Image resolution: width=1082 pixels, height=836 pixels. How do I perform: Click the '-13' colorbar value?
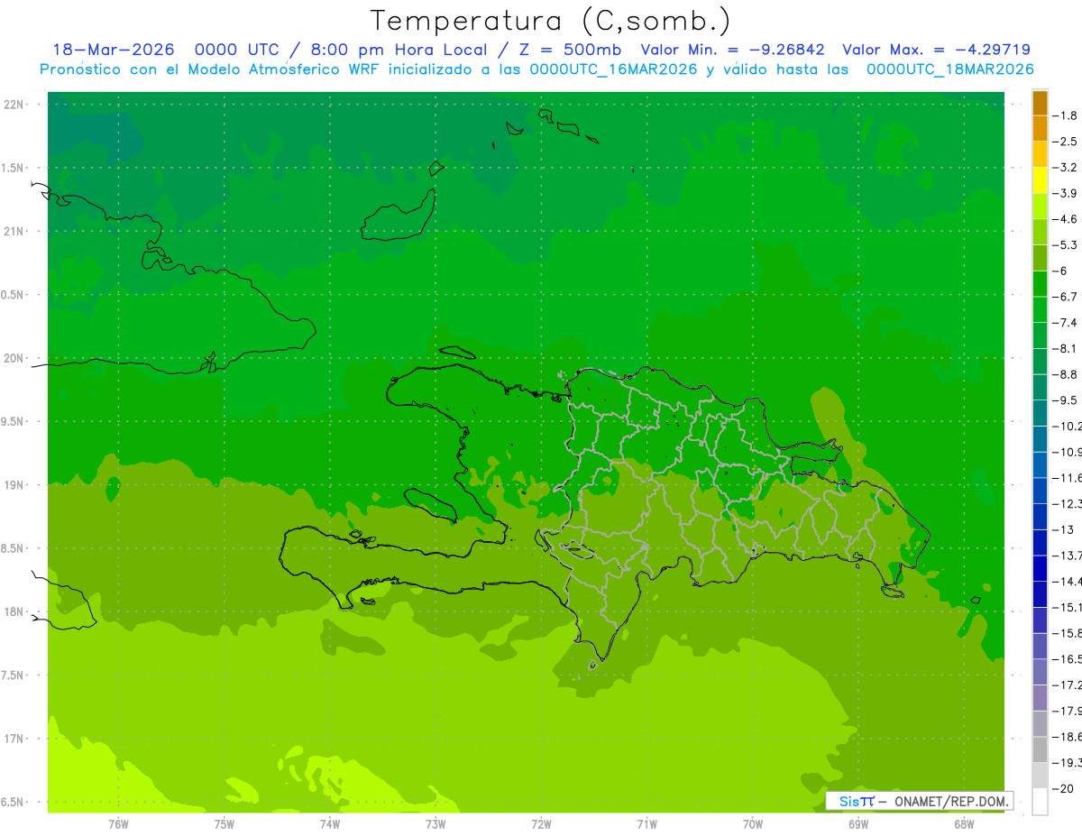click(x=1064, y=529)
